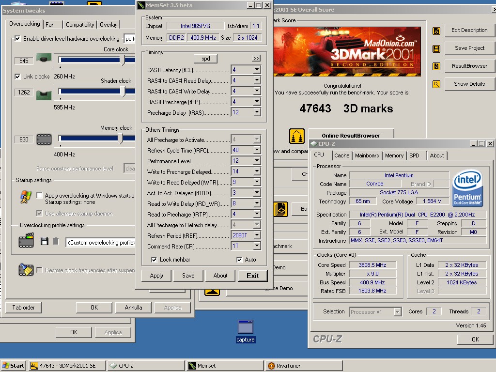Expand MemSet timings with >> button
The width and height of the screenshot is (496, 372).
tap(256, 59)
